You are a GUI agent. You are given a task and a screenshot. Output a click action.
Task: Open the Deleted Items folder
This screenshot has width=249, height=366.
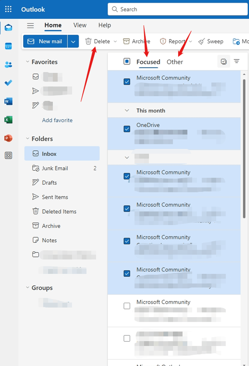coord(62,211)
